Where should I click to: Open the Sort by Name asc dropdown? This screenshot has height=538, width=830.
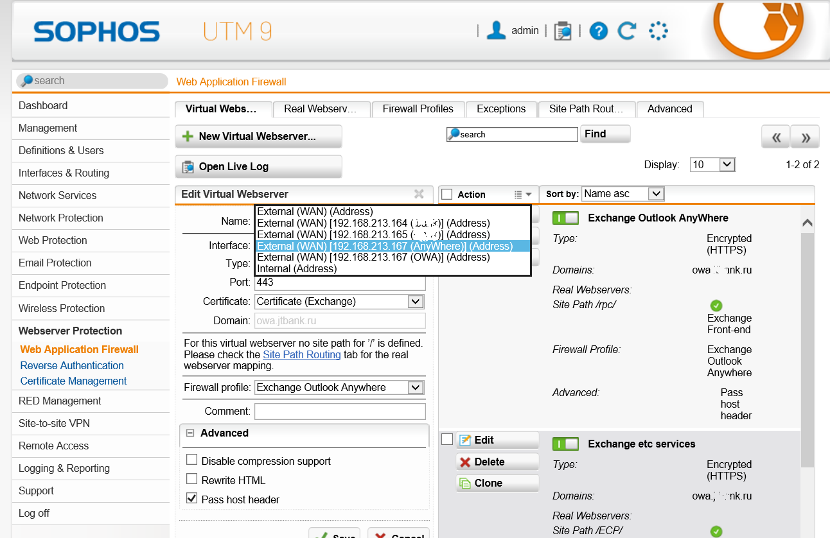[x=622, y=194]
